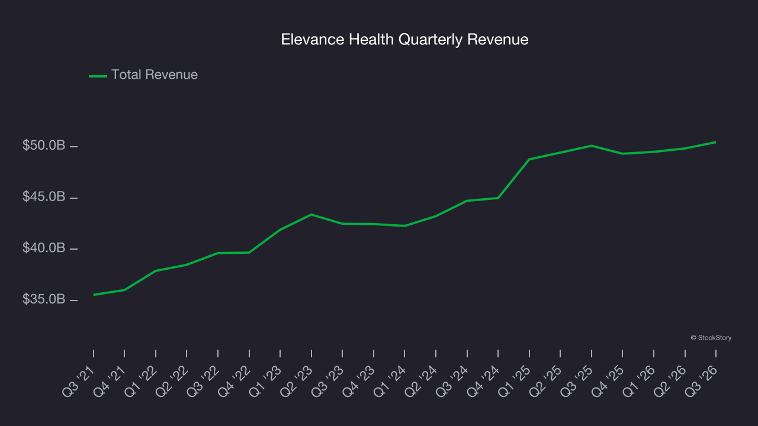Click the Q1 '25 x-axis label
This screenshot has height=426, width=758.
click(x=515, y=380)
